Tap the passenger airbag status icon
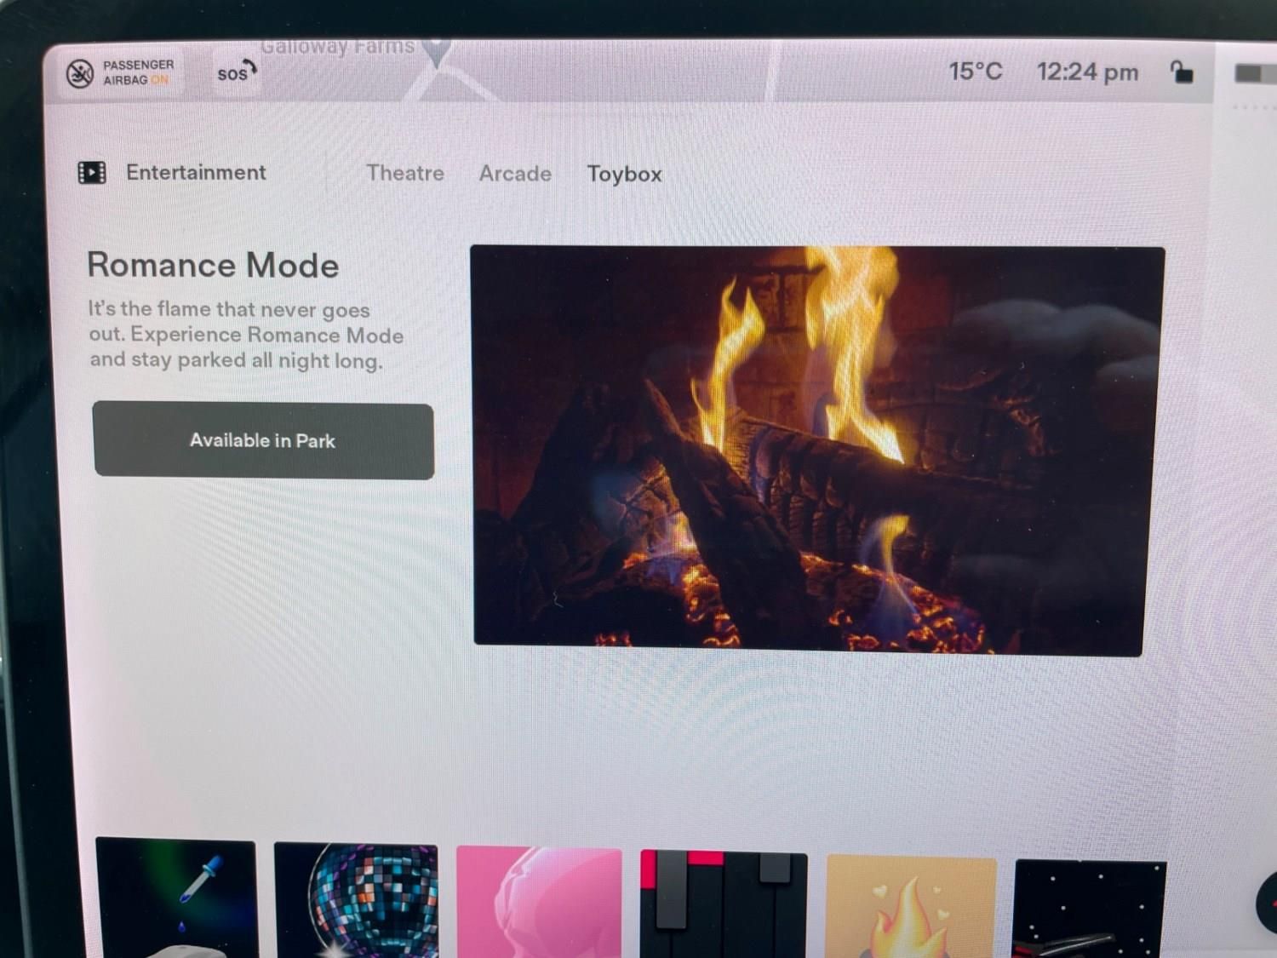The image size is (1277, 958). pyautogui.click(x=80, y=74)
